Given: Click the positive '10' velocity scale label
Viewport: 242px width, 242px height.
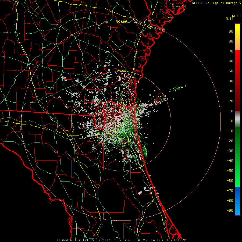Looking at the screenshot, I should tap(231, 111).
